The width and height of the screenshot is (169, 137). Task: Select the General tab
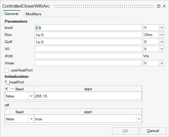point(11,14)
